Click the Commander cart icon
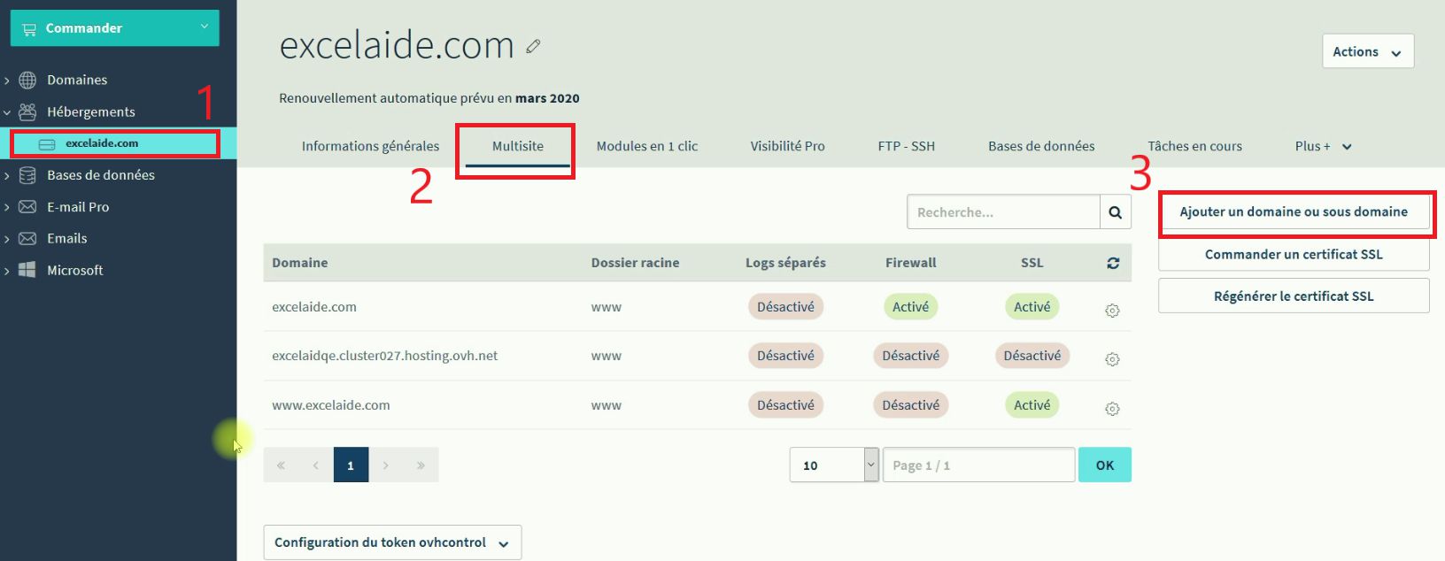Screen dimensions: 1445x561 (x=29, y=28)
